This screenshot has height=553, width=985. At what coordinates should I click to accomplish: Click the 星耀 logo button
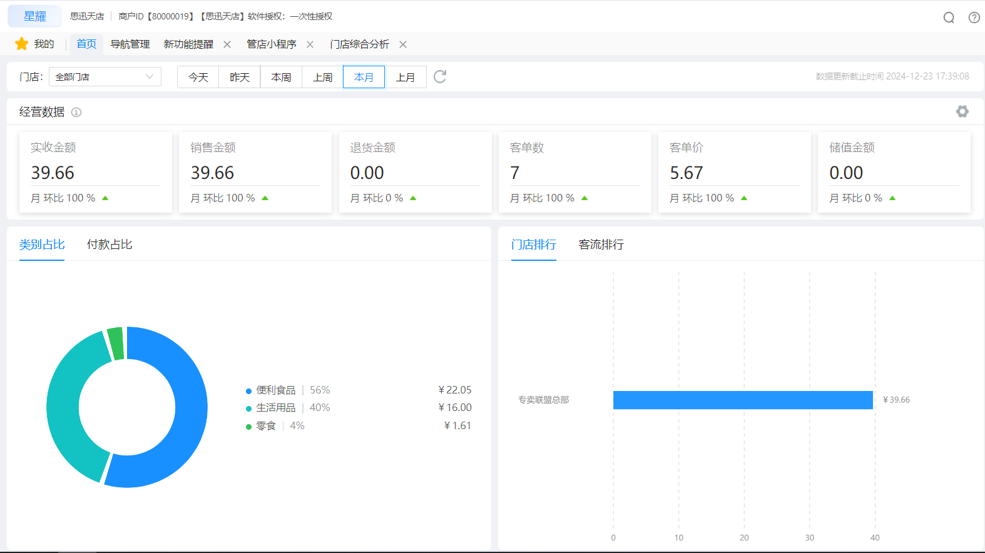pos(35,16)
